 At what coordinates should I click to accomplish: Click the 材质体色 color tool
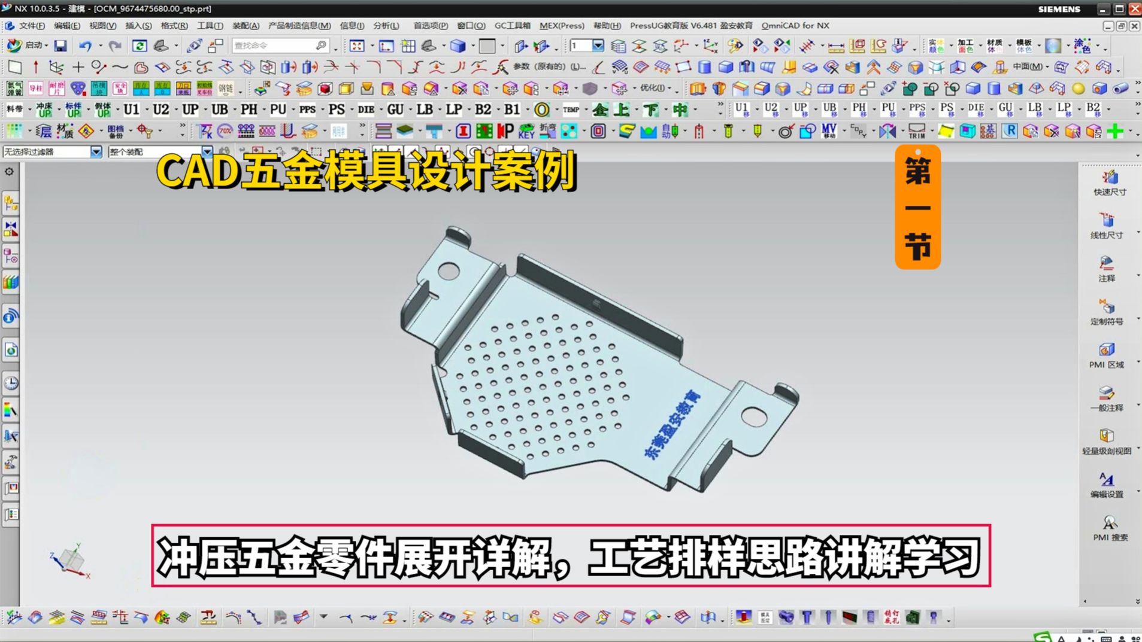[995, 45]
